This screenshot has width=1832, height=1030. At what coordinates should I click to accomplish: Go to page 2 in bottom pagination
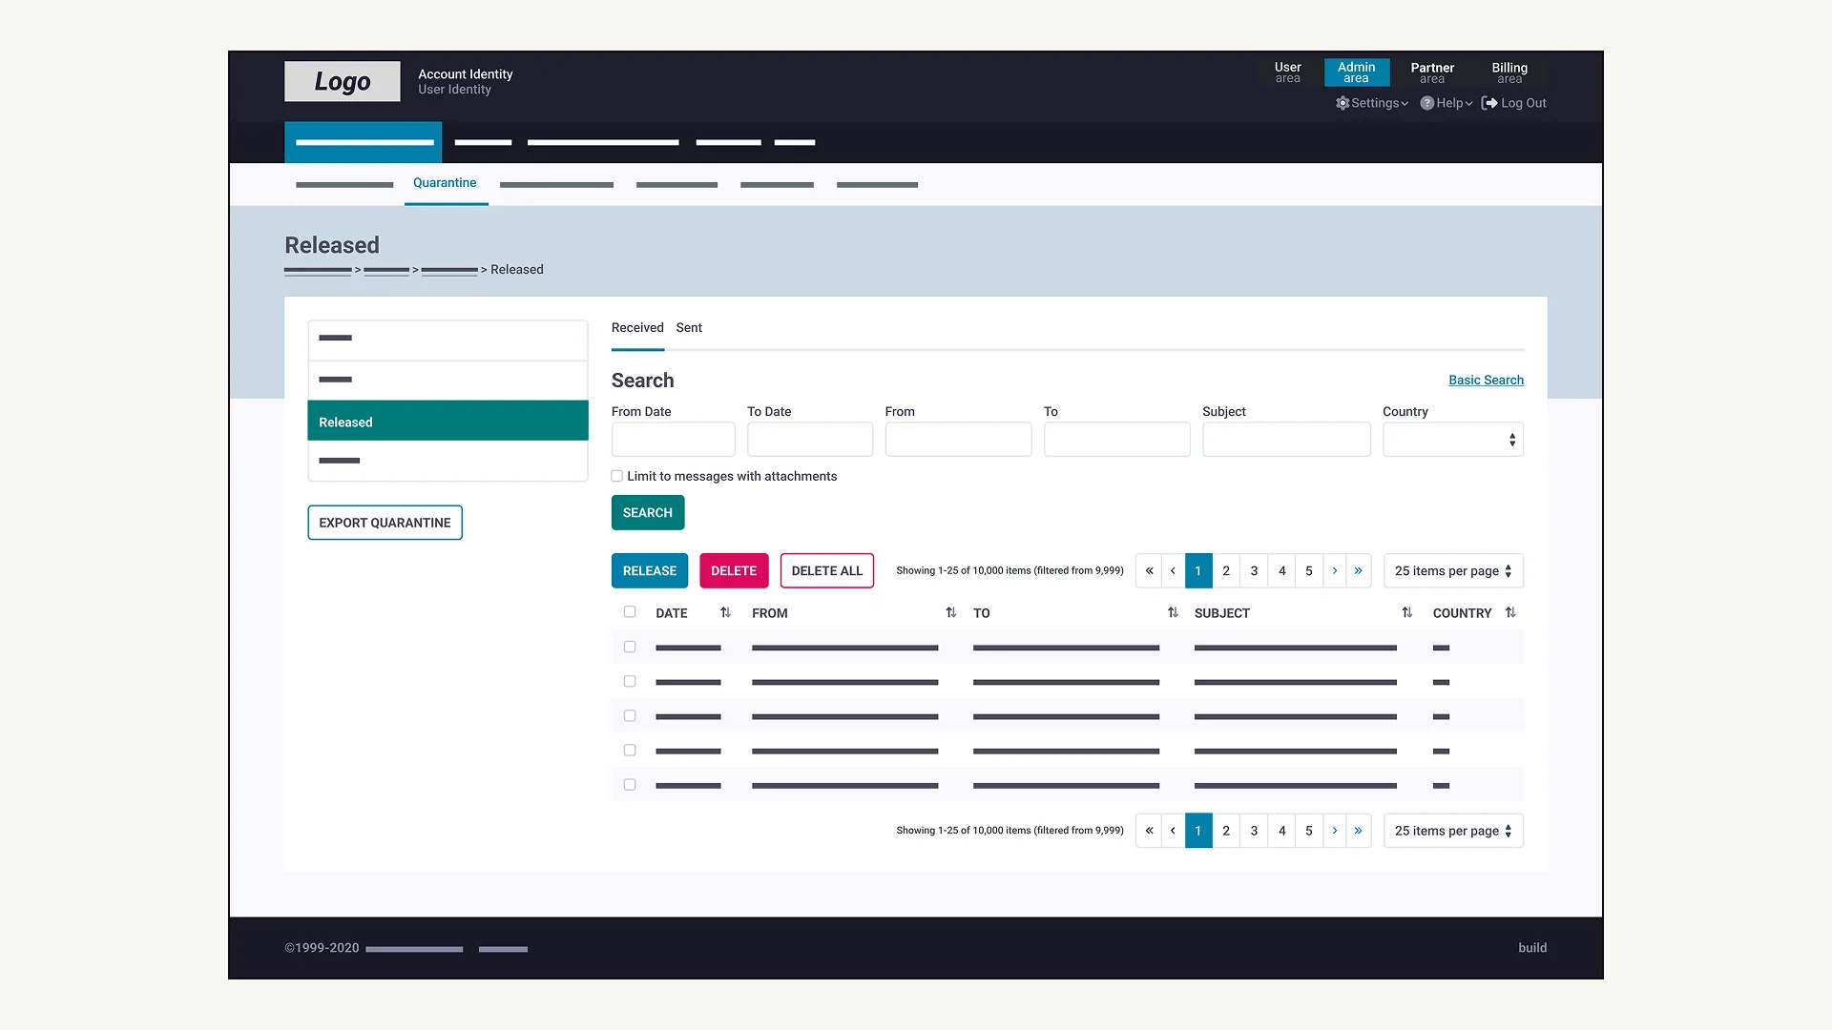tap(1226, 831)
